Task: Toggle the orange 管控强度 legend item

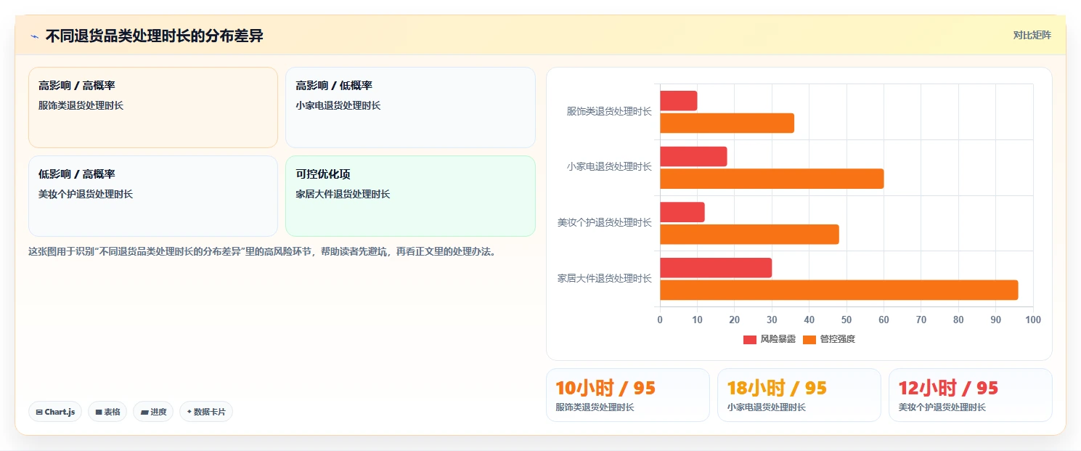Action: [829, 339]
